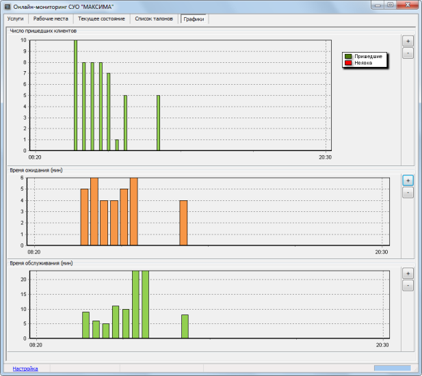
Task: Select the Графики tab
Action: (194, 19)
